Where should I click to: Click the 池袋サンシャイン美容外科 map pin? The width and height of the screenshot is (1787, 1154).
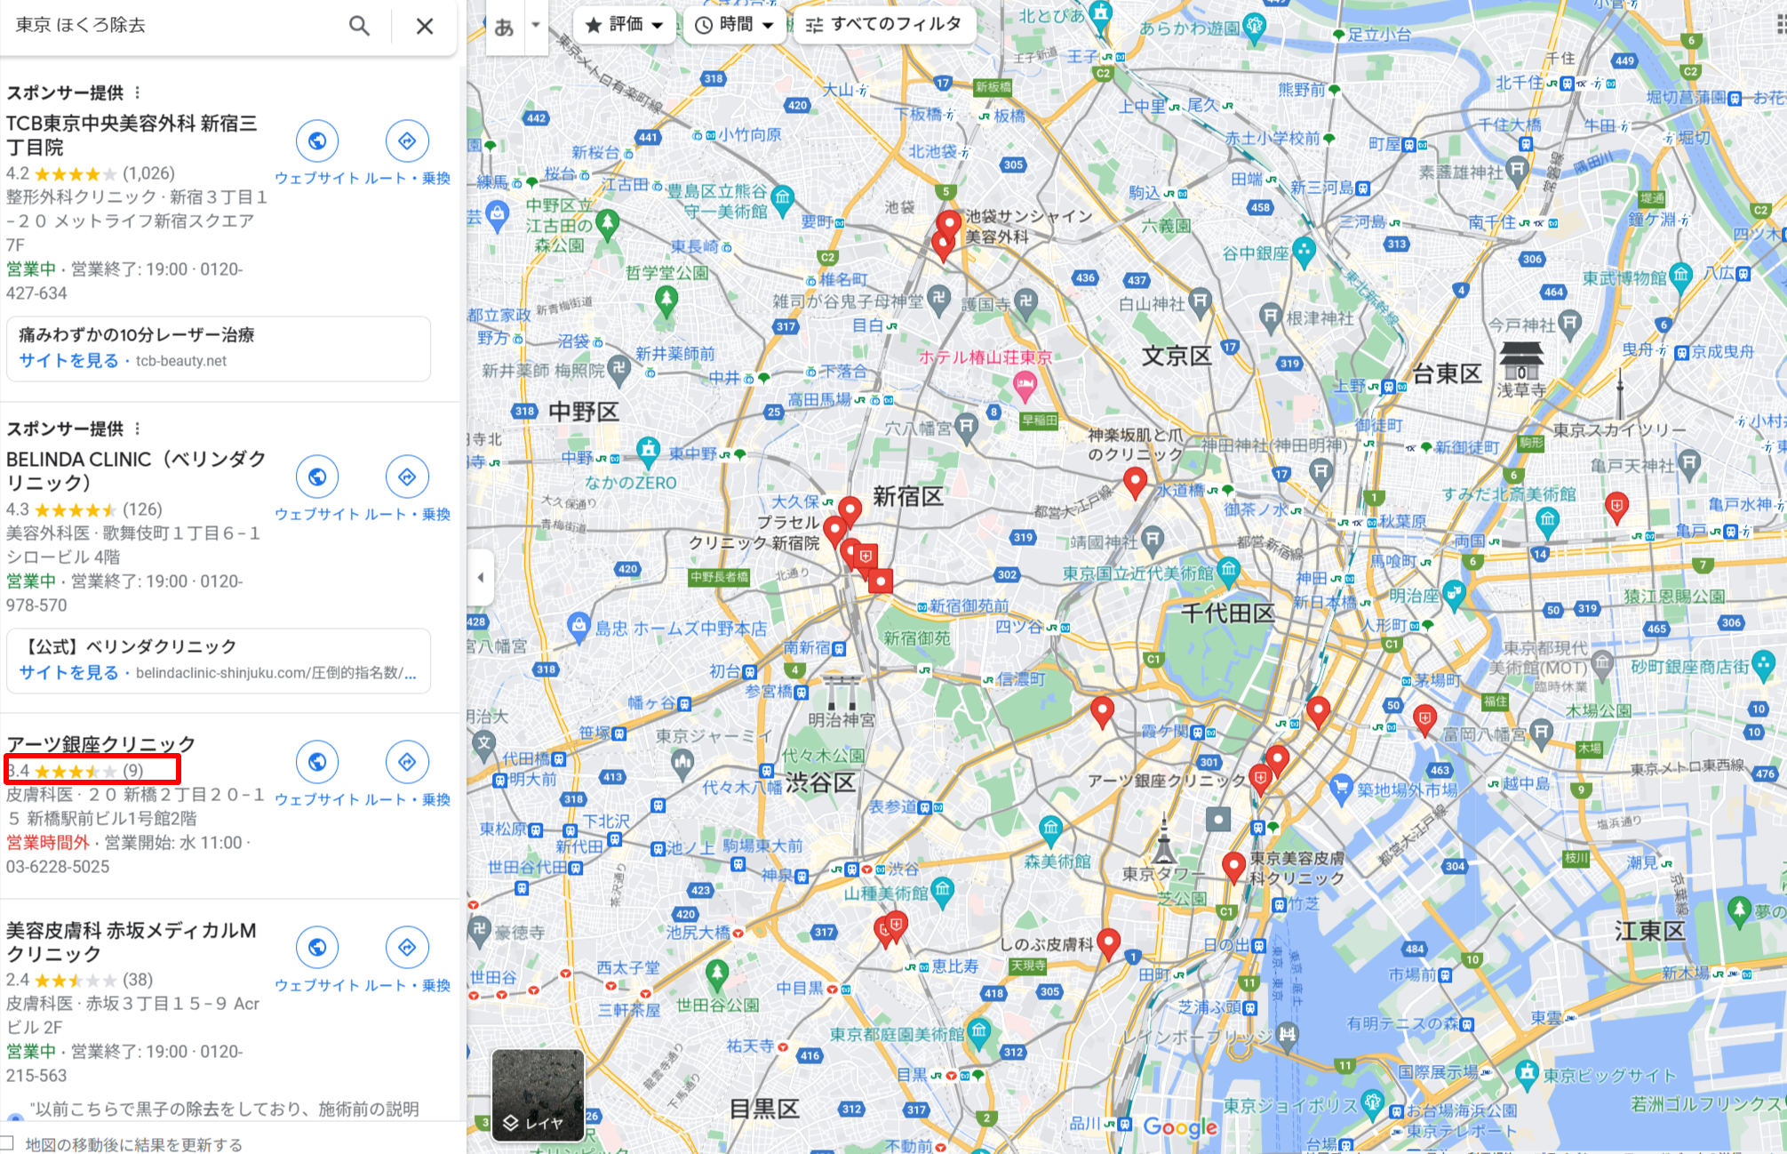click(x=949, y=222)
